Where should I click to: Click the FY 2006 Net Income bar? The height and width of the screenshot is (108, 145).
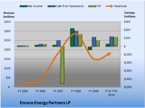pos(37,46)
